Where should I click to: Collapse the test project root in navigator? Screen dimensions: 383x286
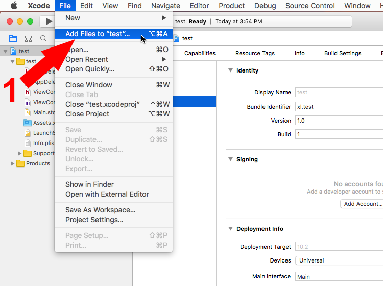(x=5, y=51)
